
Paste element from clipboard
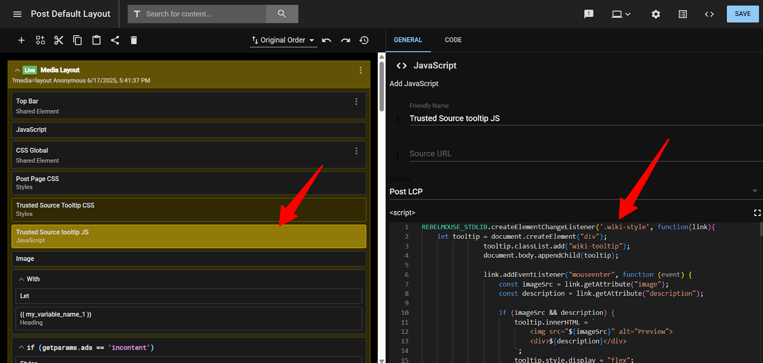pyautogui.click(x=96, y=40)
